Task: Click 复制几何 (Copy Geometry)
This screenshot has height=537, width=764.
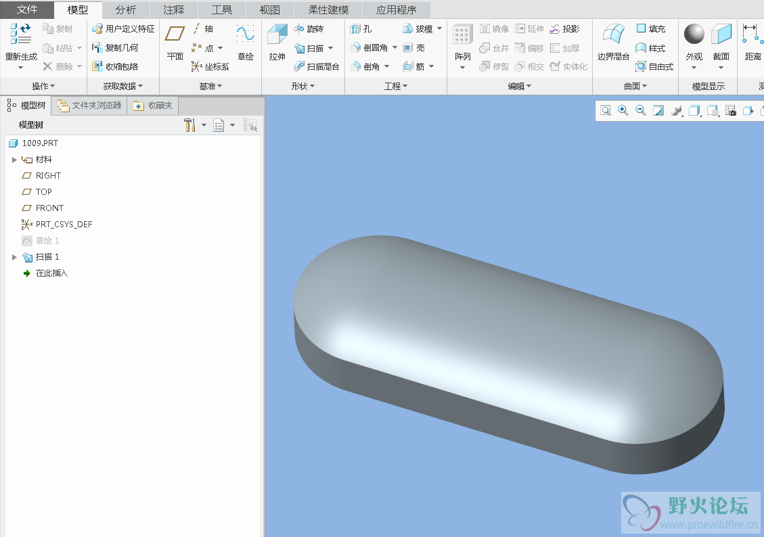Action: (115, 48)
